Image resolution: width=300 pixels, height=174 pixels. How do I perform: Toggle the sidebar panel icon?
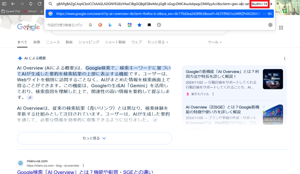4,4
